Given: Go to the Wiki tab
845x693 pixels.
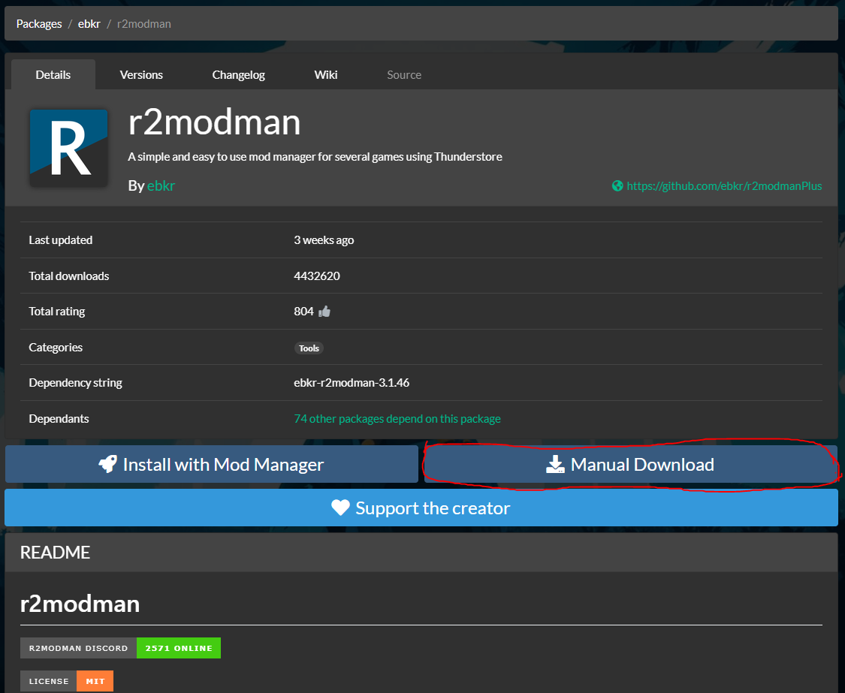Looking at the screenshot, I should point(326,75).
